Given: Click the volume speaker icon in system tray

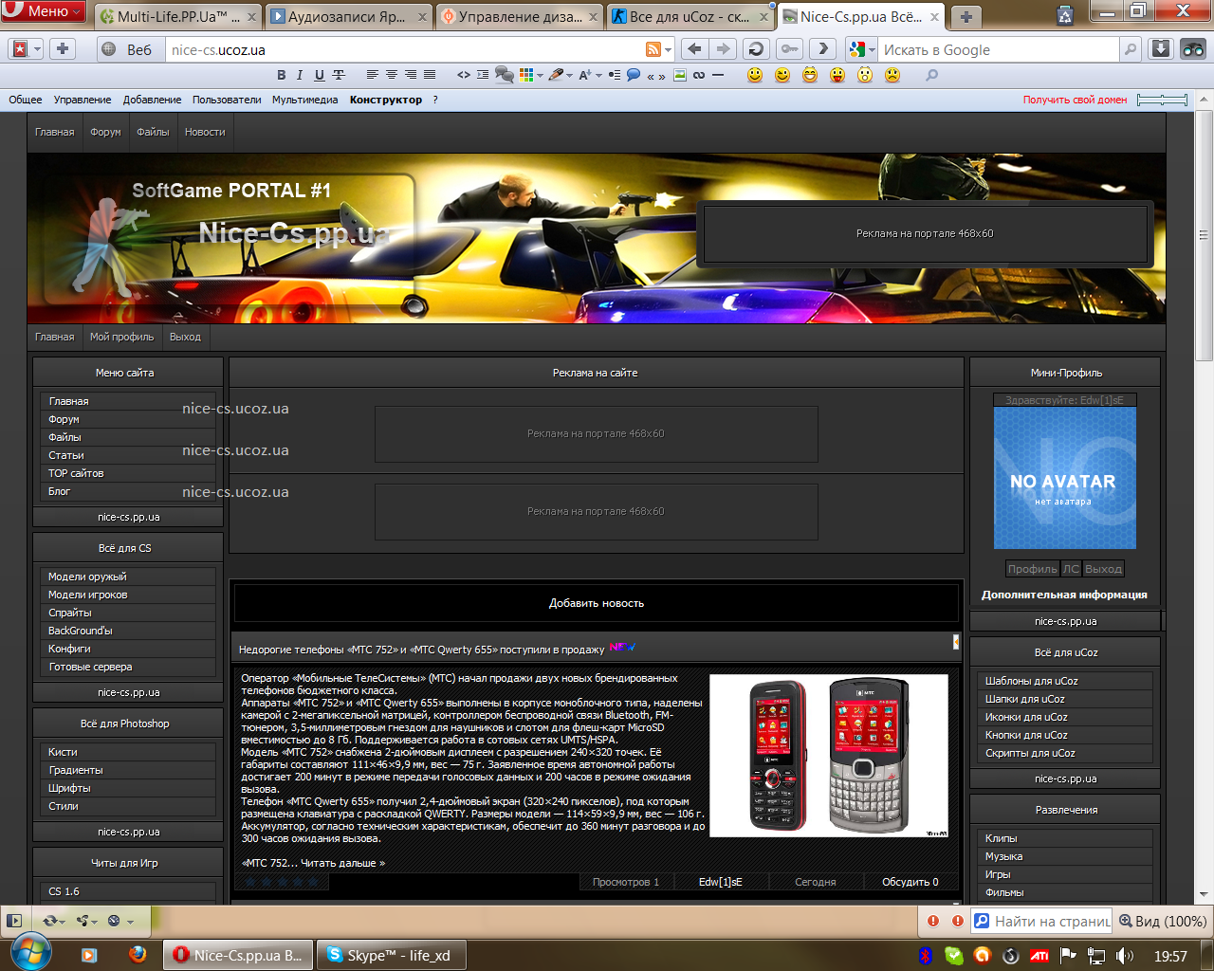Looking at the screenshot, I should 1124,956.
